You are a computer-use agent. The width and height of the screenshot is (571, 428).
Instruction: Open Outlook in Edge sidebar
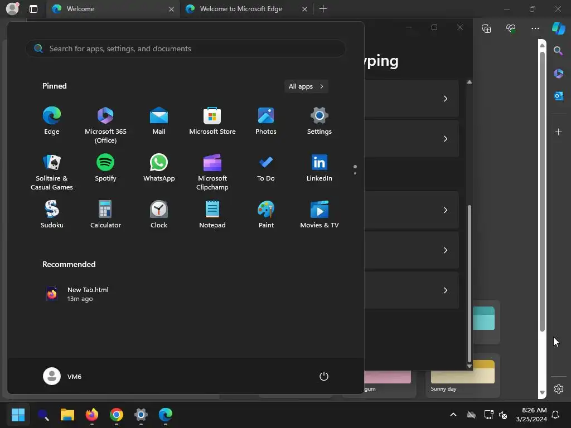[558, 96]
